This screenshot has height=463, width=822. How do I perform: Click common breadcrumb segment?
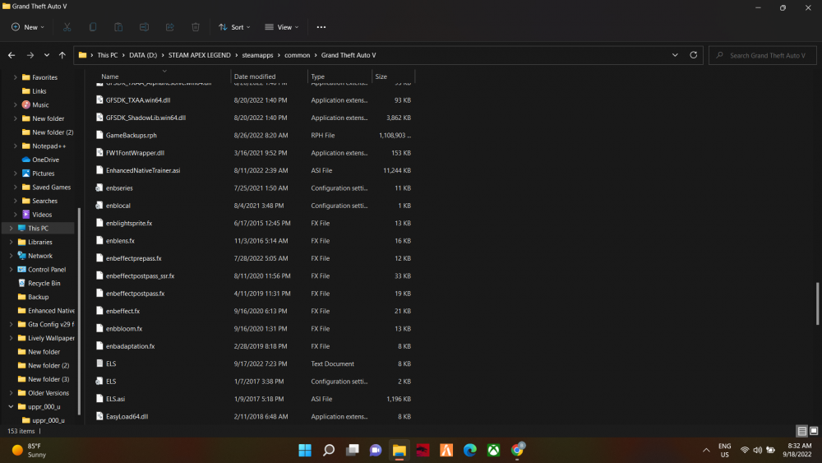298,55
